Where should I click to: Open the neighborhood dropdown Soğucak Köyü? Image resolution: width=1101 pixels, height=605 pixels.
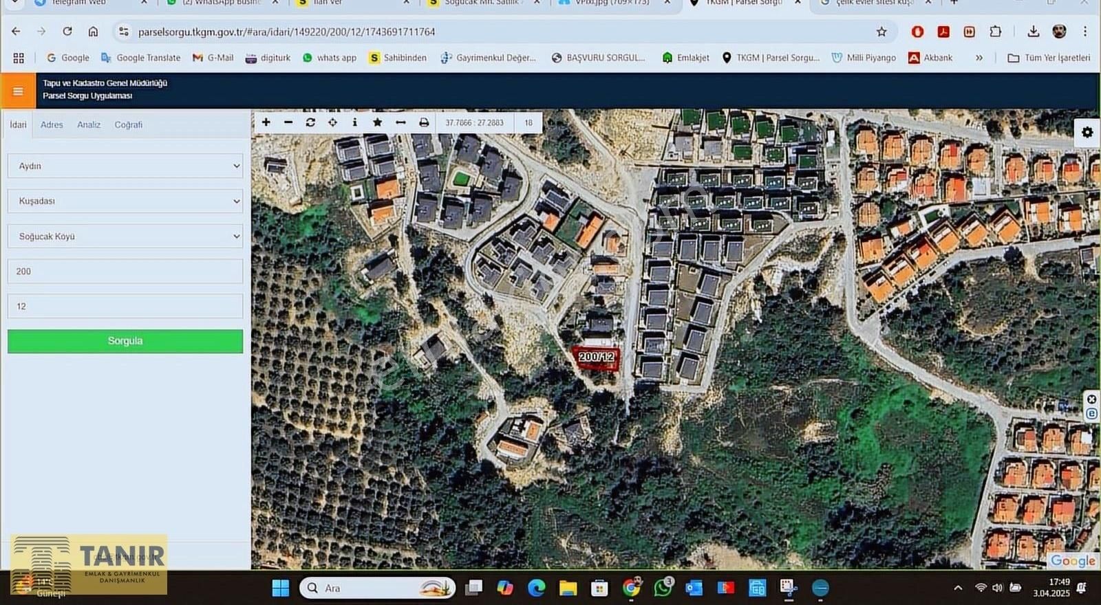[125, 236]
